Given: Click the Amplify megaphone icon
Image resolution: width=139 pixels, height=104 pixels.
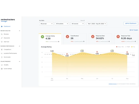Looking at the screenshot, I should [x=2, y=65].
